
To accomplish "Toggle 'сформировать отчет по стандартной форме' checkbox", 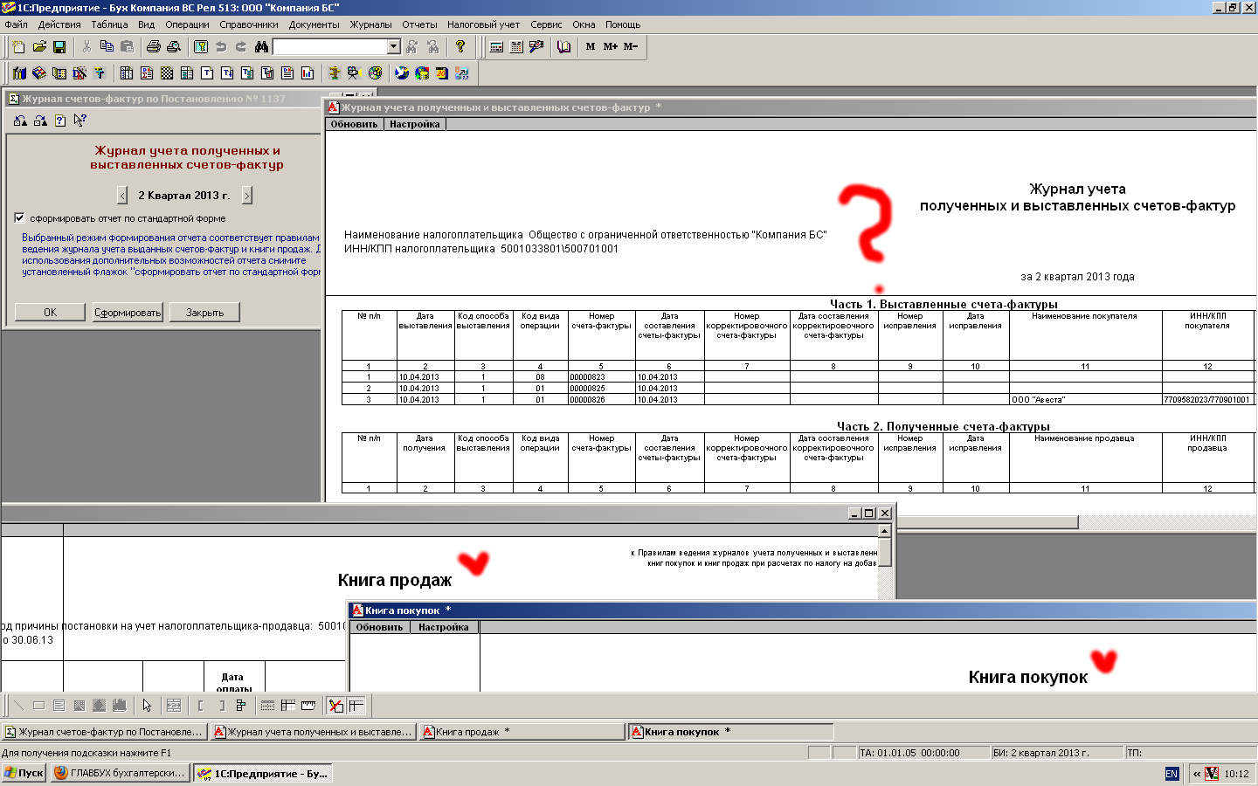I will [x=20, y=218].
